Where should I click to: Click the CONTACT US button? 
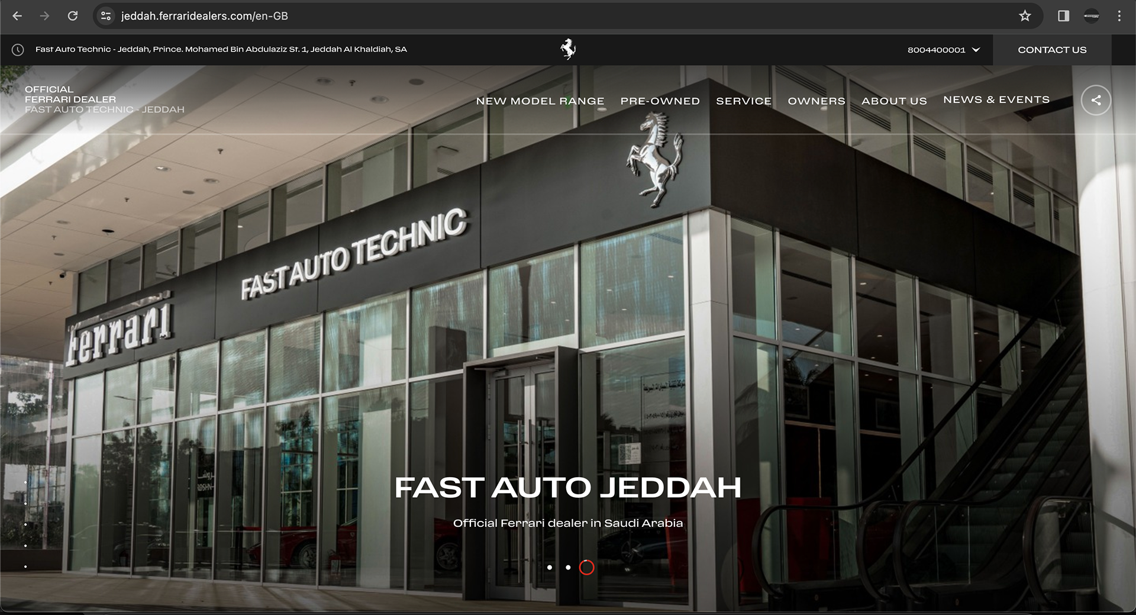pyautogui.click(x=1052, y=50)
